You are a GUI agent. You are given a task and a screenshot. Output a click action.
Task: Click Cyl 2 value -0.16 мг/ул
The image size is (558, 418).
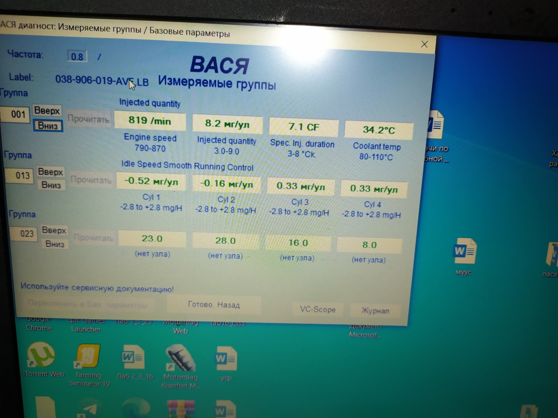[x=226, y=183]
